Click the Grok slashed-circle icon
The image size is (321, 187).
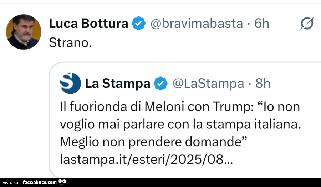pyautogui.click(x=307, y=24)
